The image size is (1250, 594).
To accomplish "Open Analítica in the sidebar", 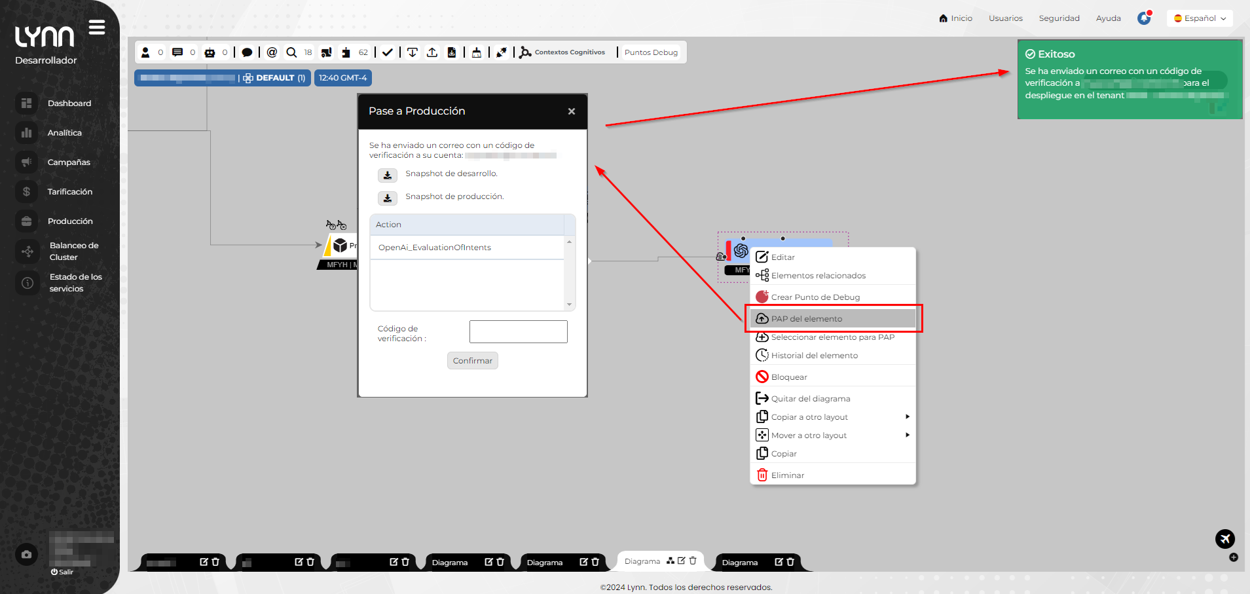I will coord(64,133).
